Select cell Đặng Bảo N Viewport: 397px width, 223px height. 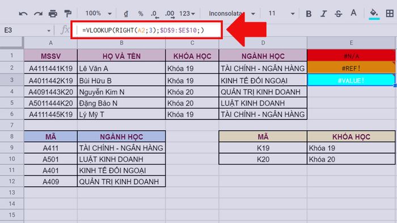tap(121, 103)
